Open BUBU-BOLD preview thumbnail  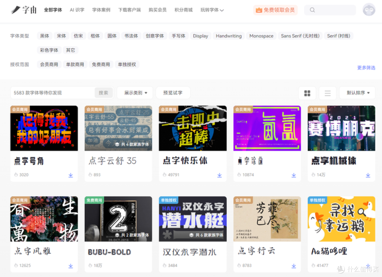click(x=118, y=219)
